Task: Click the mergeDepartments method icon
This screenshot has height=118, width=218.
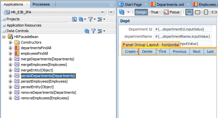Action: click(17, 59)
